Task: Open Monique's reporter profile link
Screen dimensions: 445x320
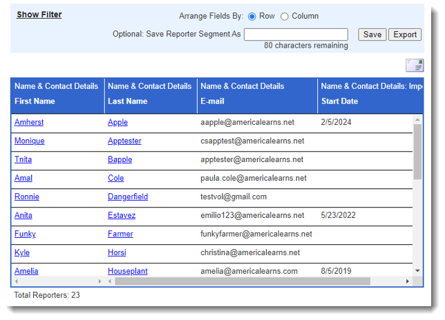Action: [29, 141]
